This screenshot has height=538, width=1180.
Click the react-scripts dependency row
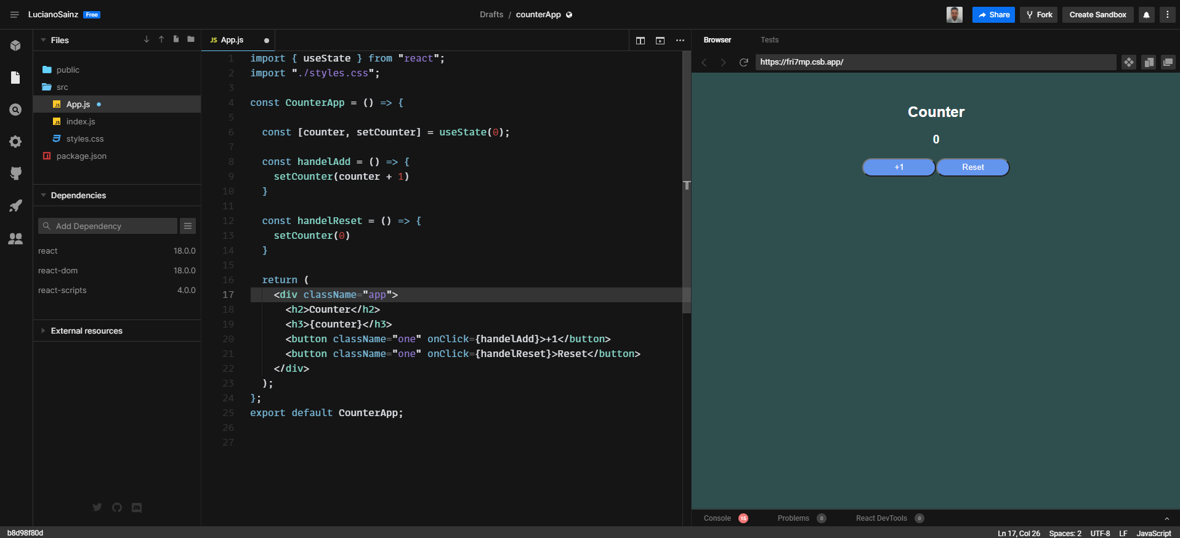117,290
